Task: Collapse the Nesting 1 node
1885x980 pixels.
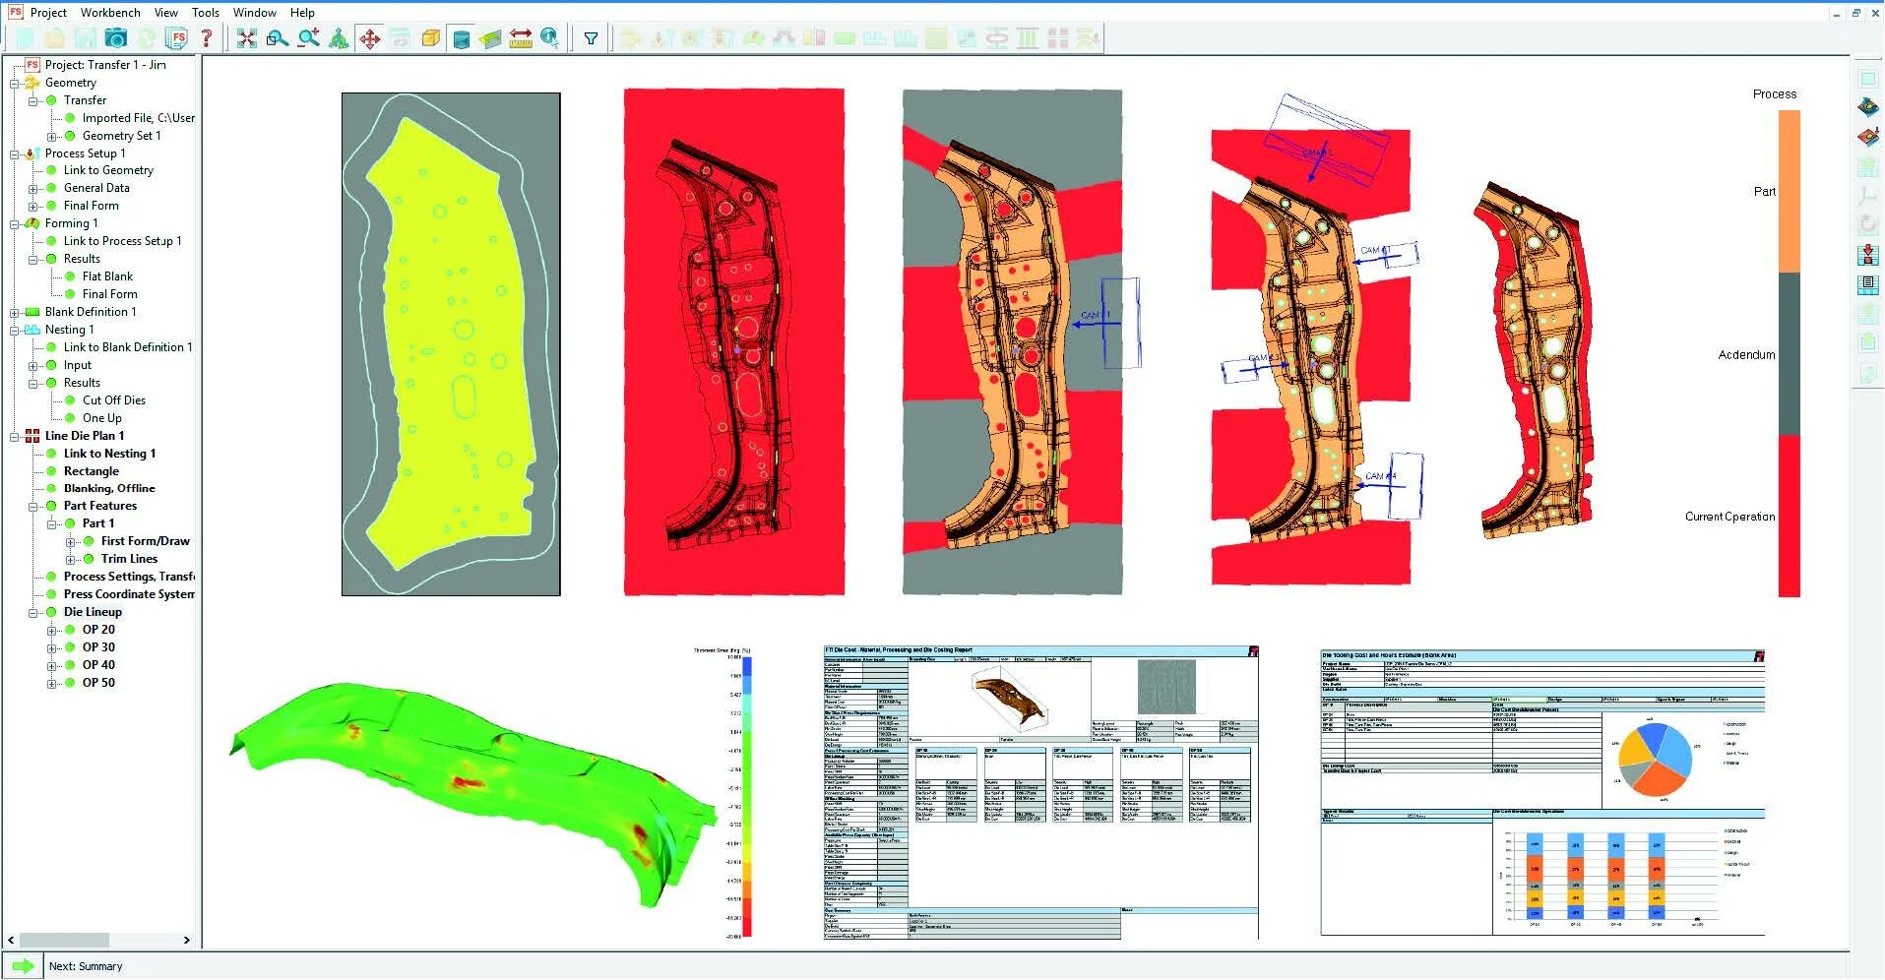Action: [15, 331]
